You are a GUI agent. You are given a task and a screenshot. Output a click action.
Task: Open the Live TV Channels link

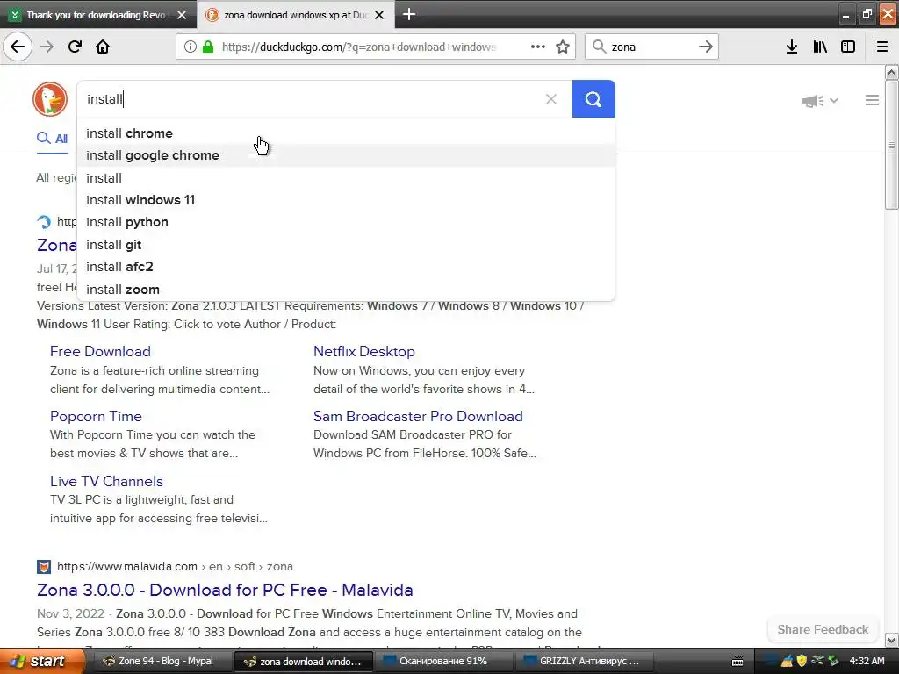pyautogui.click(x=106, y=481)
